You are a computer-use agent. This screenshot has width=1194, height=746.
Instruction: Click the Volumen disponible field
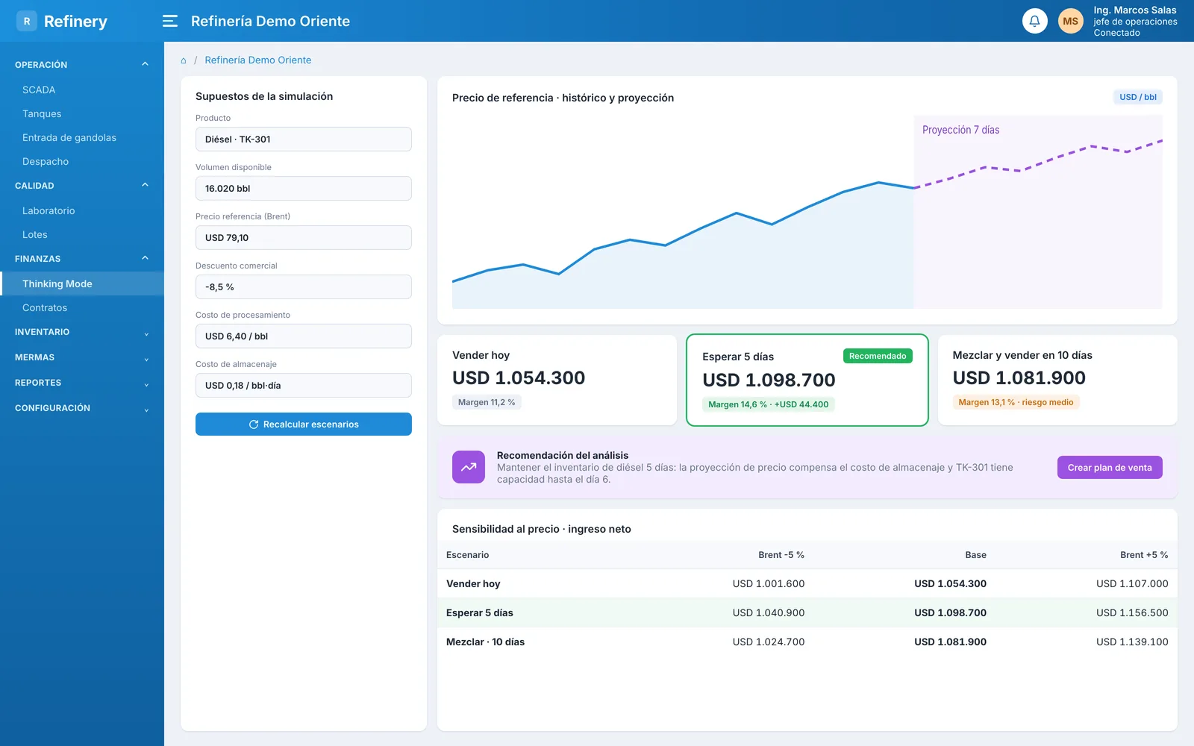[304, 189]
